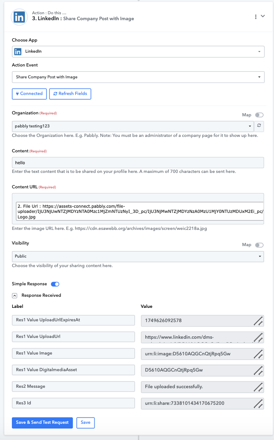Open the Choose App LinkedIn dropdown
The image size is (274, 440).
tap(138, 51)
